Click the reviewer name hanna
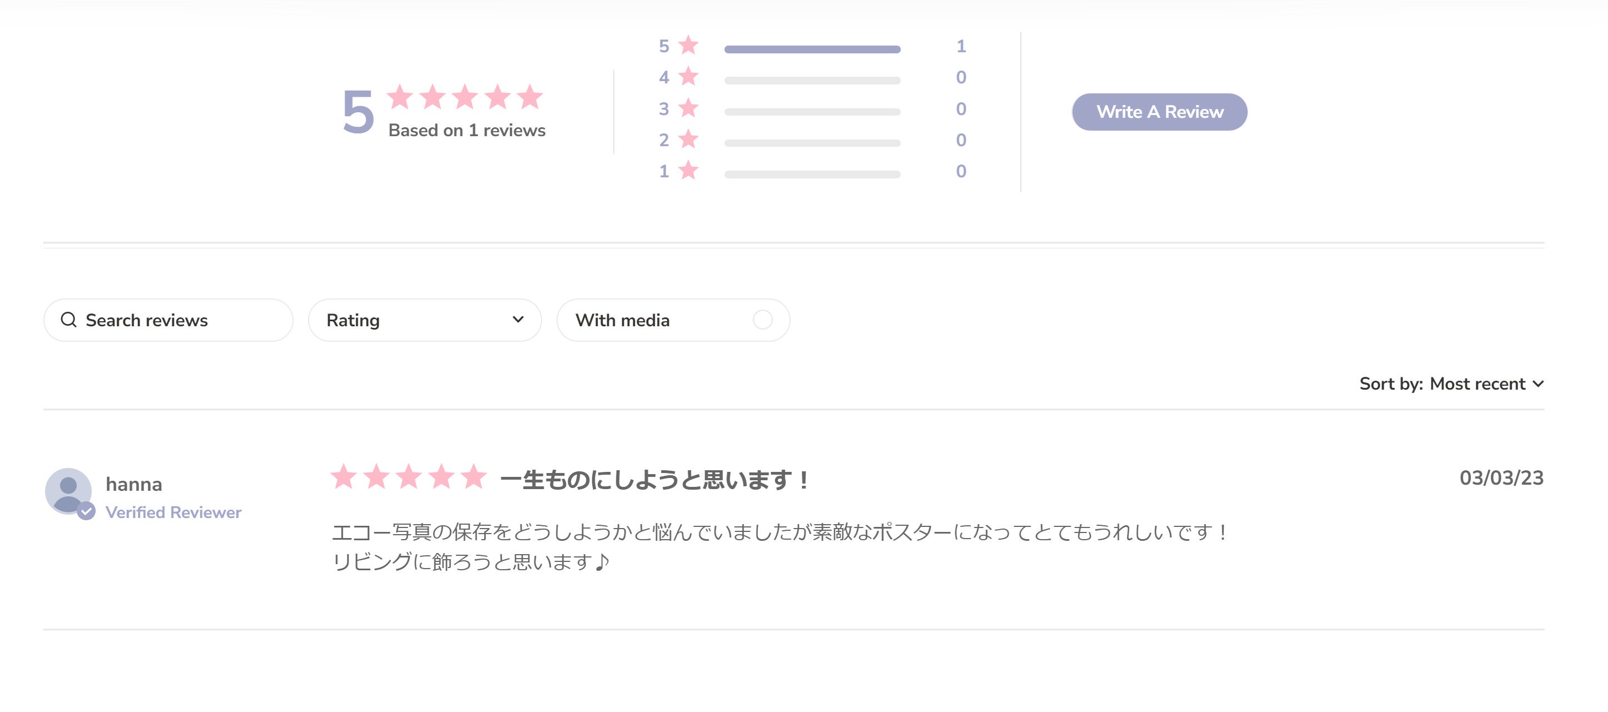 [133, 484]
